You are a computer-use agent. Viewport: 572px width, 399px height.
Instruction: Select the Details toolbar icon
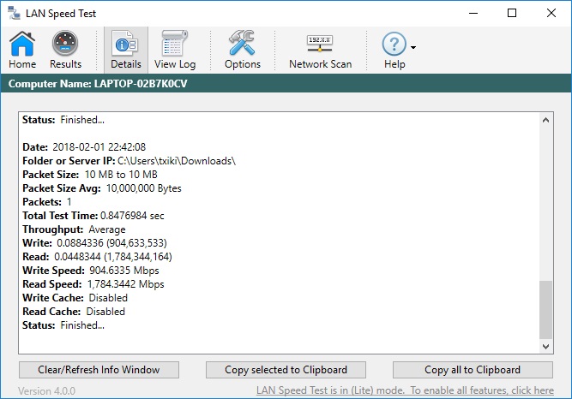[126, 50]
